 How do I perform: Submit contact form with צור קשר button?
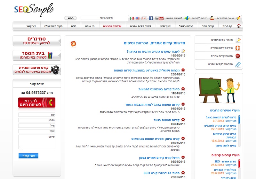pyautogui.click(x=28, y=156)
